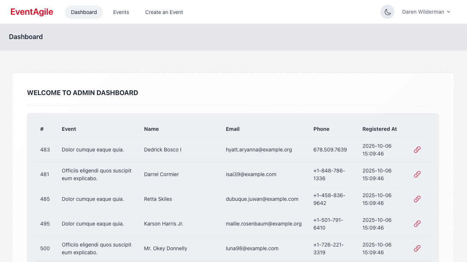Open registration link for Retta Skiles
The height and width of the screenshot is (262, 467).
coord(417,199)
